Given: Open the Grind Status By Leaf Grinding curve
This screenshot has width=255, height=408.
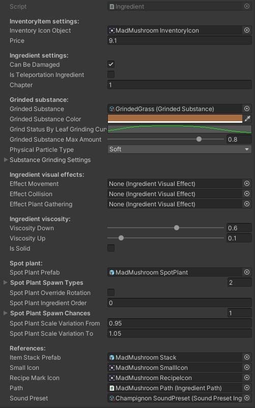Looking at the screenshot, I should tap(179, 129).
